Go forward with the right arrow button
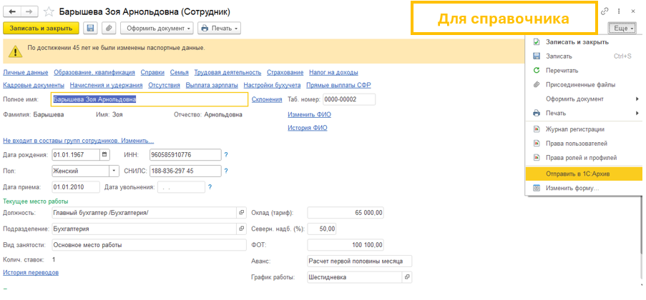 click(29, 11)
